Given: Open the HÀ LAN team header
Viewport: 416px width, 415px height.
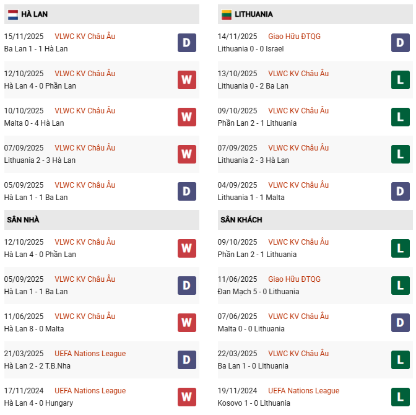Looking at the screenshot, I should (x=34, y=14).
